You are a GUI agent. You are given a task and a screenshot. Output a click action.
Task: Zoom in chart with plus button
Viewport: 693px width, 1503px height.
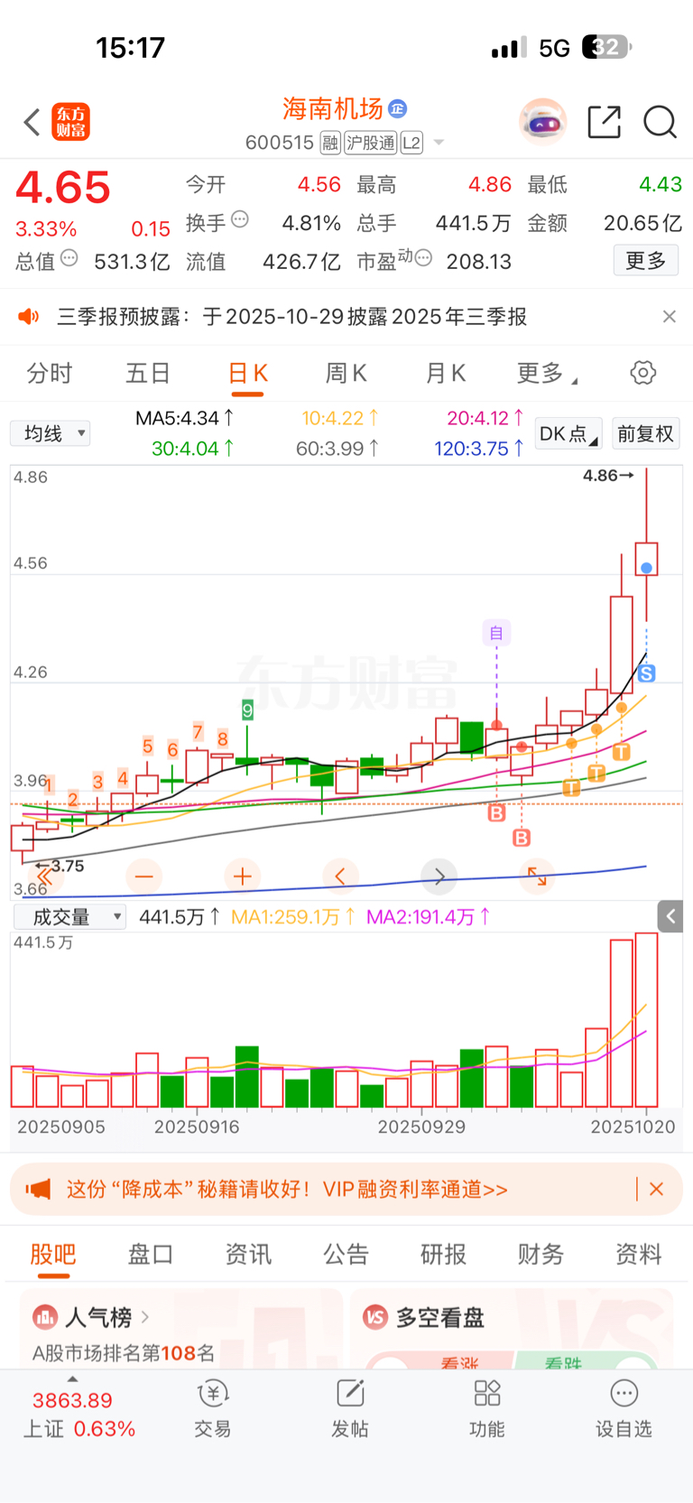pyautogui.click(x=242, y=876)
